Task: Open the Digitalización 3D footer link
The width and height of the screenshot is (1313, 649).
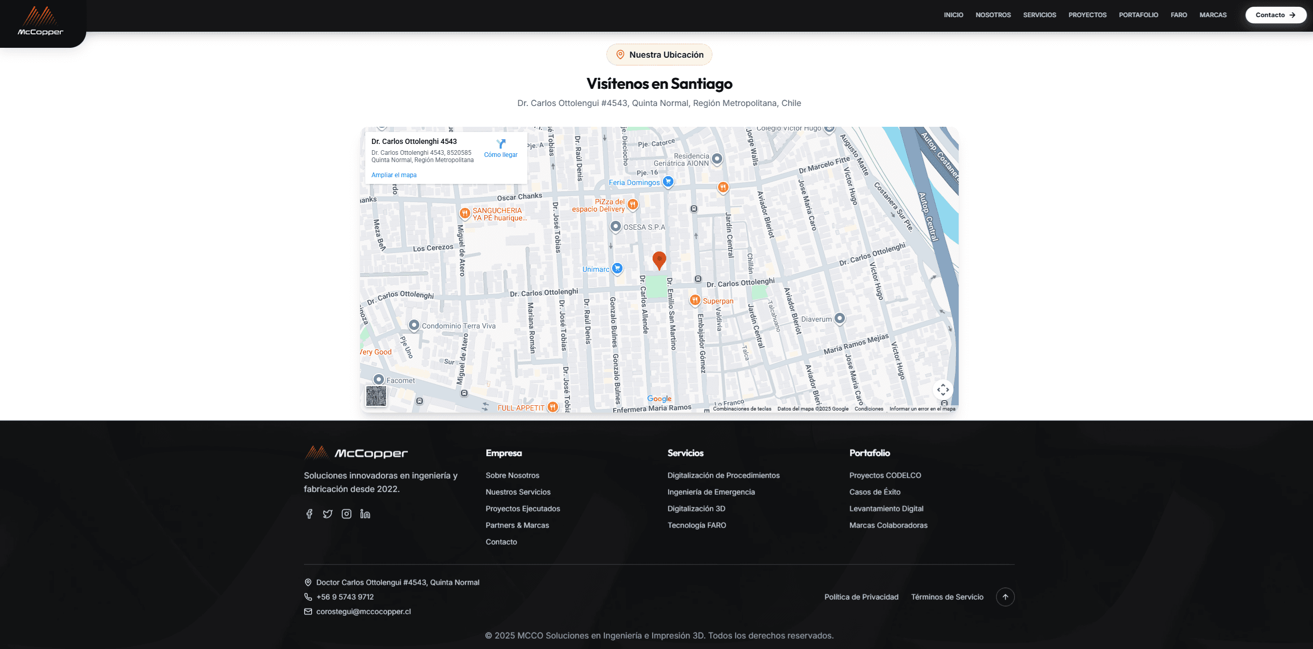Action: coord(696,509)
